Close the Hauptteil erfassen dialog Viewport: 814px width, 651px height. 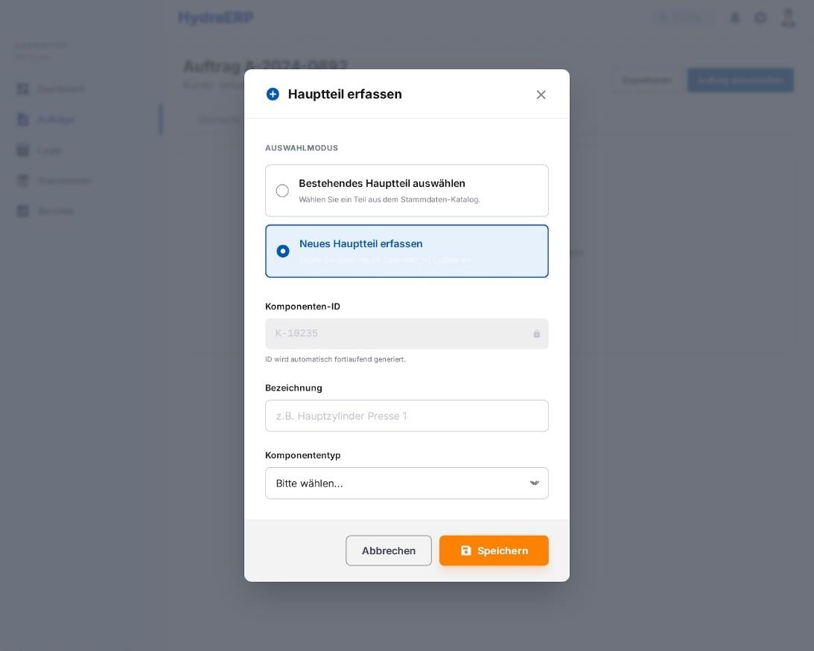(x=541, y=94)
